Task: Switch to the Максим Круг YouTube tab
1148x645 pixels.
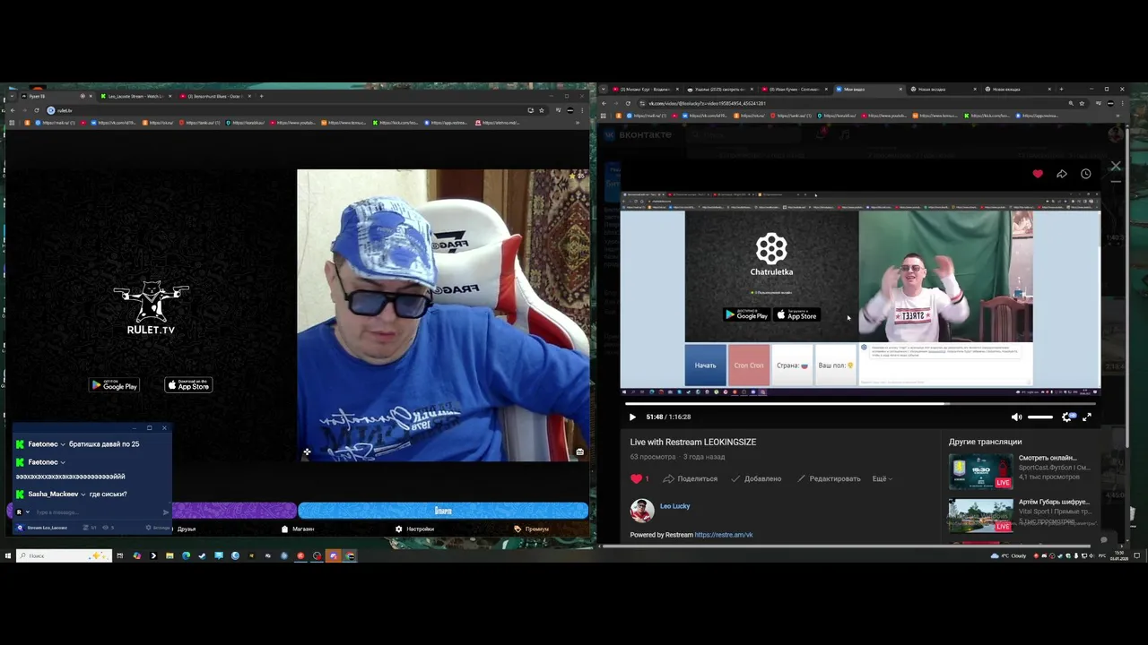Action: click(x=644, y=90)
